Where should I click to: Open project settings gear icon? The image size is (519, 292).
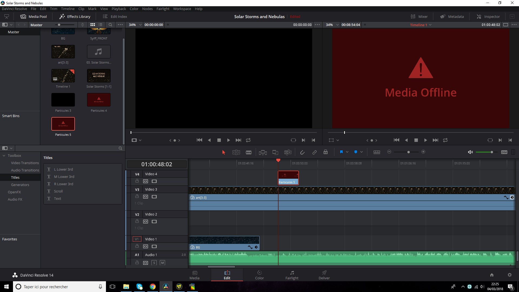[510, 275]
